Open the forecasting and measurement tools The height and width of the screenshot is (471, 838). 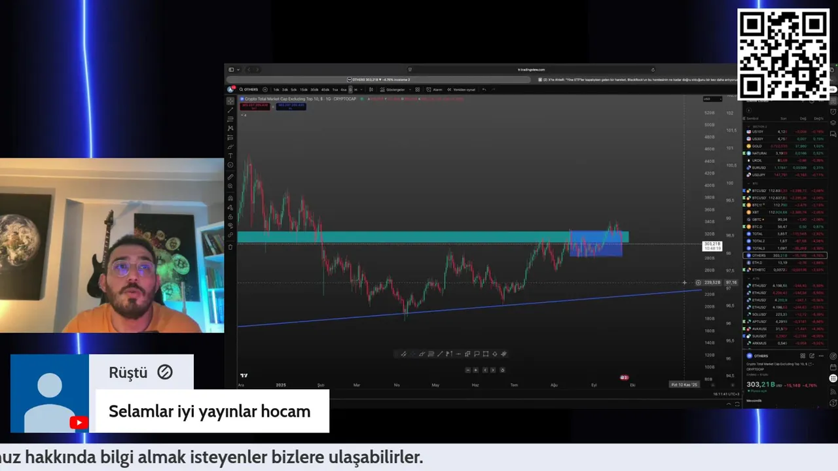coord(230,137)
